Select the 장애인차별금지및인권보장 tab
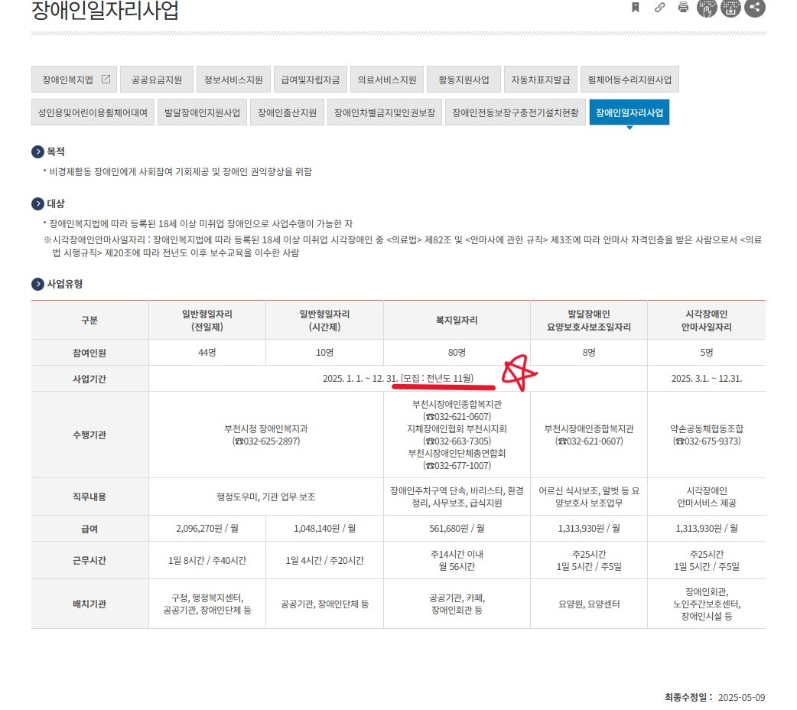 click(x=385, y=112)
